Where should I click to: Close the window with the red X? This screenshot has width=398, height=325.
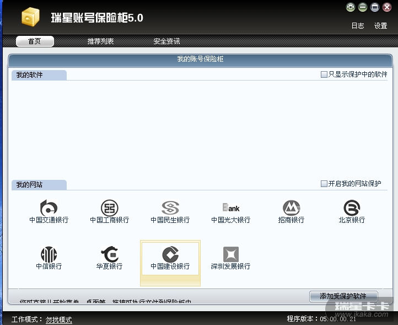pyautogui.click(x=387, y=7)
